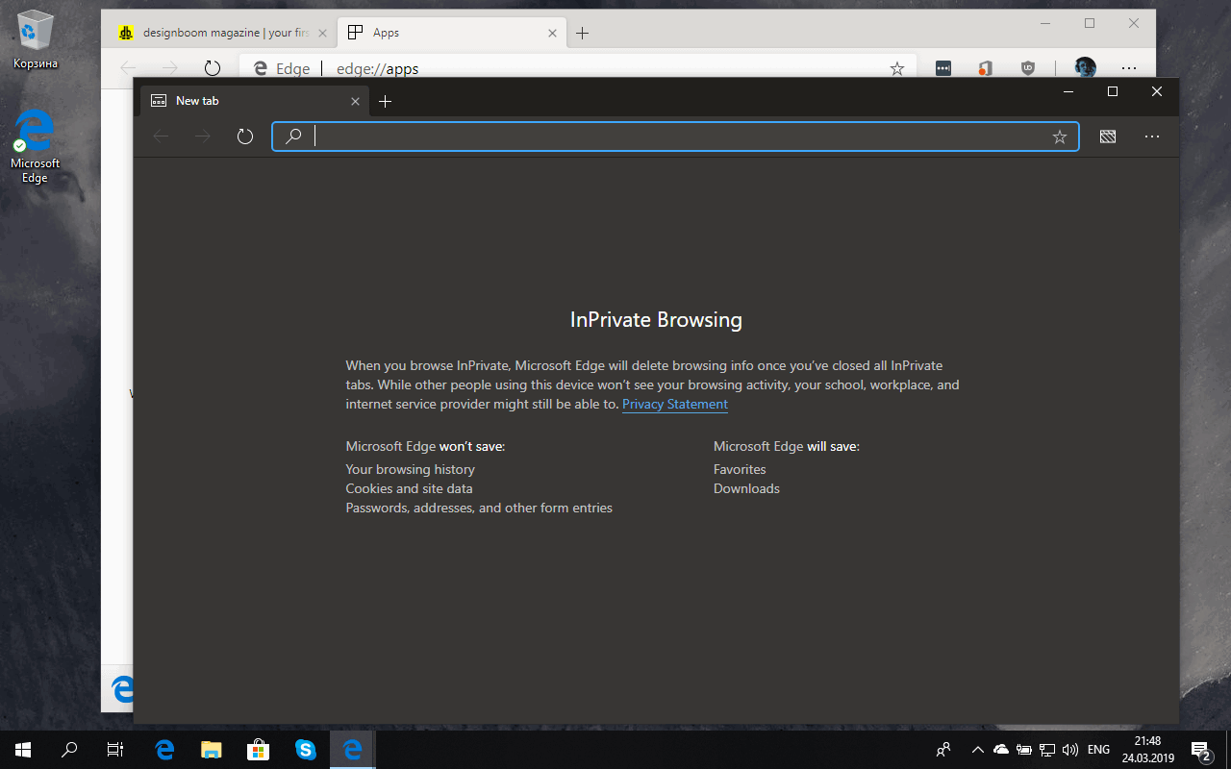Close the Apps tab
1231x769 pixels.
pos(552,33)
